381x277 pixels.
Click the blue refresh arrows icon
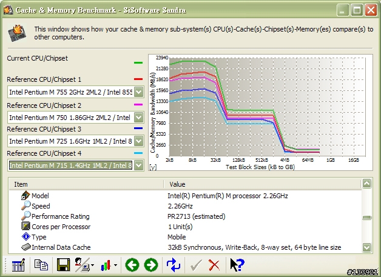(174, 265)
